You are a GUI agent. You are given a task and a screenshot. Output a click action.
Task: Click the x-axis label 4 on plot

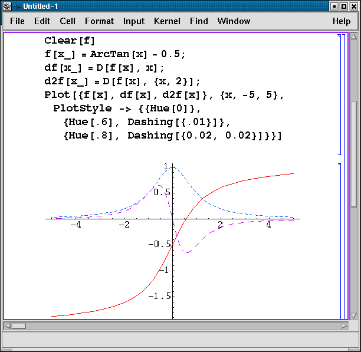coord(268,224)
